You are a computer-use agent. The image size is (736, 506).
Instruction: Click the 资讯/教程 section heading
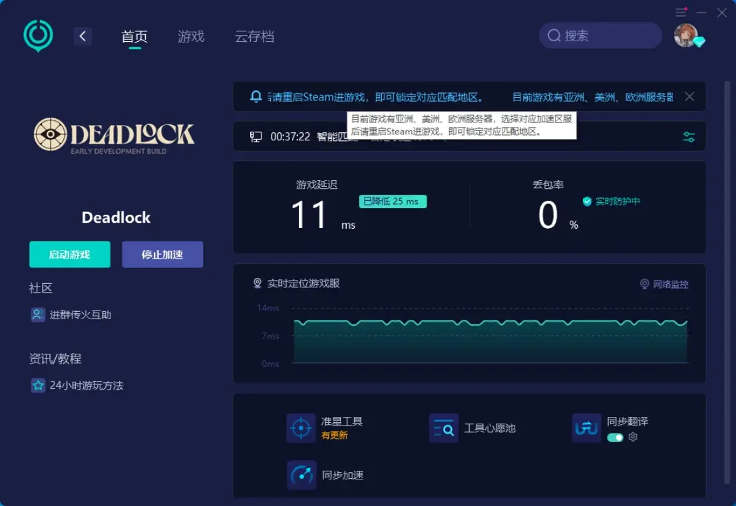tap(55, 359)
